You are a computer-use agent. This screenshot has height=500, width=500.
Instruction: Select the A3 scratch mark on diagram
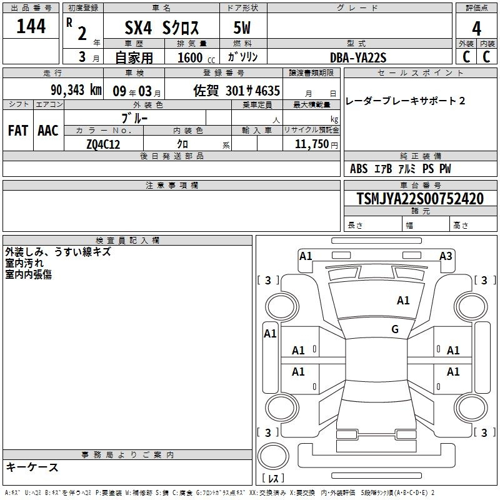[x=446, y=256]
